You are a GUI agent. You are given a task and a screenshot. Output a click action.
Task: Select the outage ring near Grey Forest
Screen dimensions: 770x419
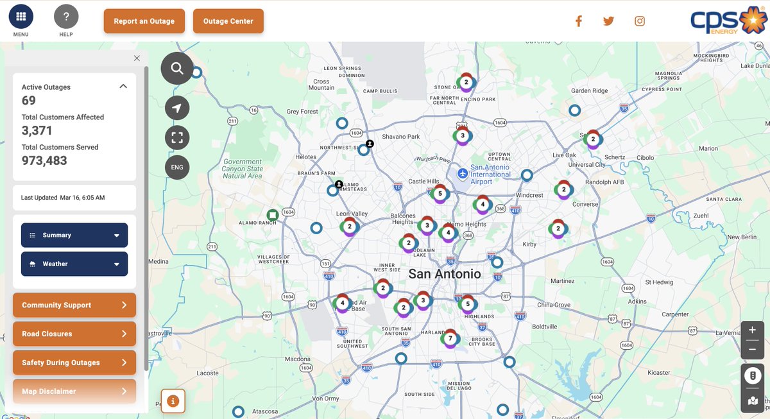342,123
